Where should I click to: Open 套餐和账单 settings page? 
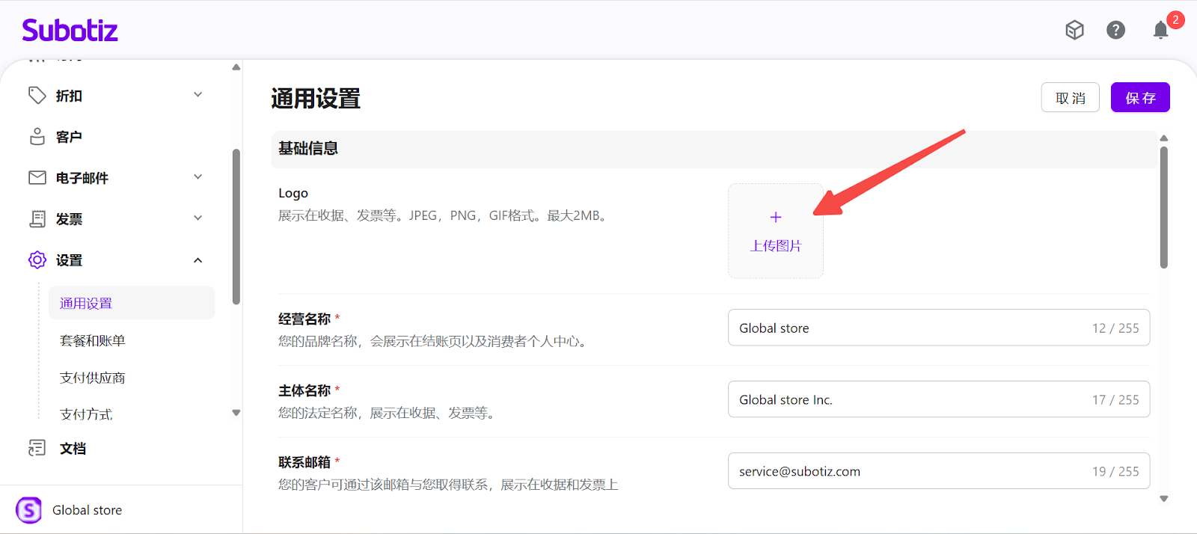pos(93,341)
